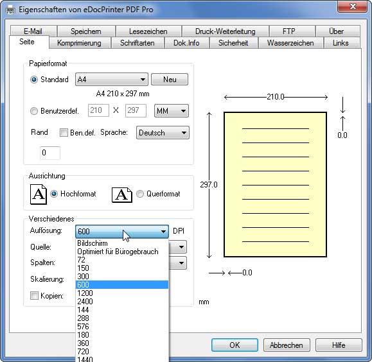Image resolution: width=372 pixels, height=362 pixels.
Task: Select 360 in resolution list
Action: coord(122,343)
